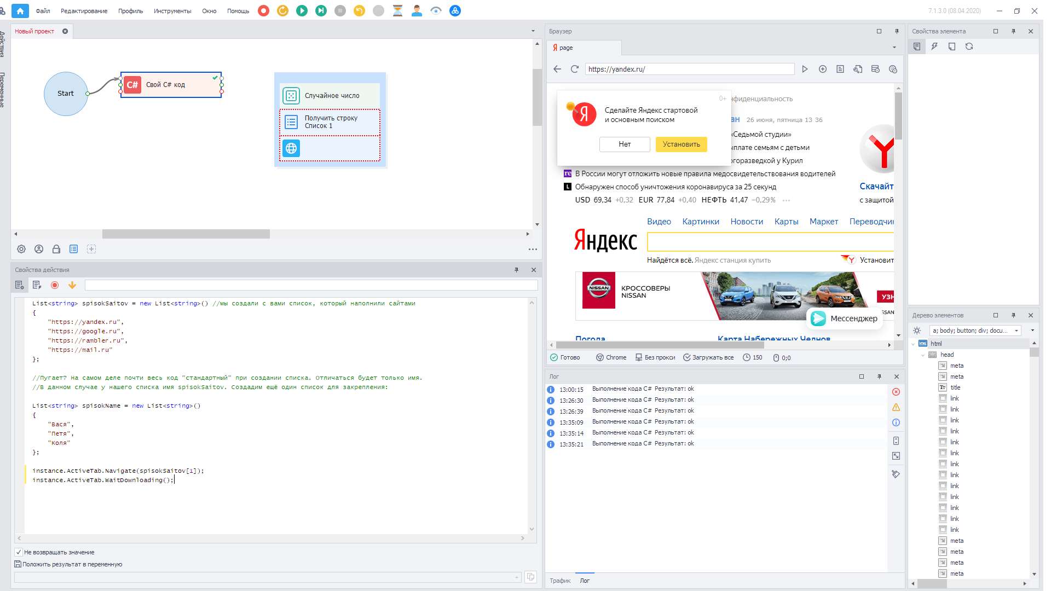Click the blue home button

pyautogui.click(x=20, y=11)
